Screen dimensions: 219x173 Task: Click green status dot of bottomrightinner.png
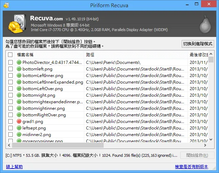pos(19,108)
